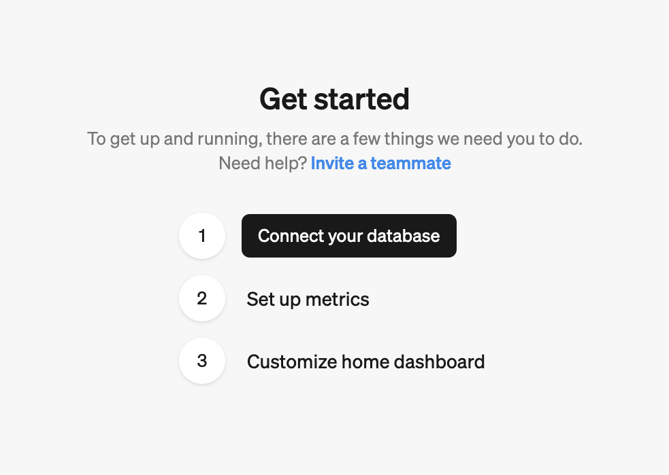Viewport: 669px width, 475px height.
Task: Click the Get started heading
Action: (x=334, y=99)
